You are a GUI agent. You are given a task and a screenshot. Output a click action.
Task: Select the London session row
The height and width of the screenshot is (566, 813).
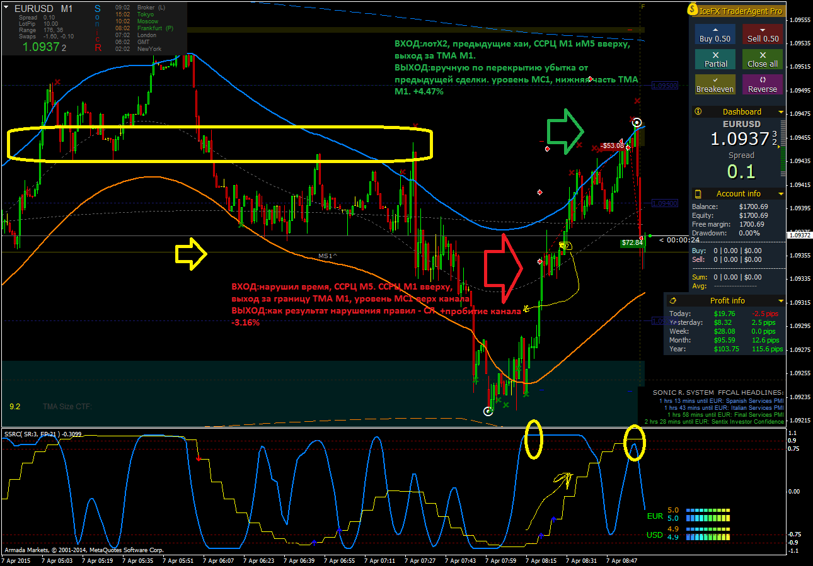point(136,35)
